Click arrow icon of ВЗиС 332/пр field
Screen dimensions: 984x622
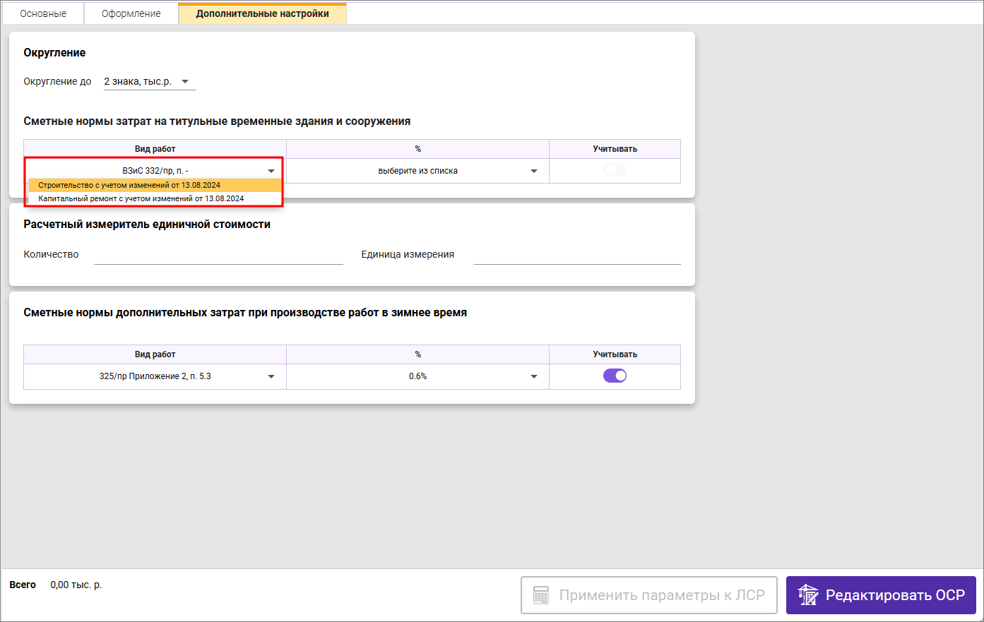coord(271,171)
